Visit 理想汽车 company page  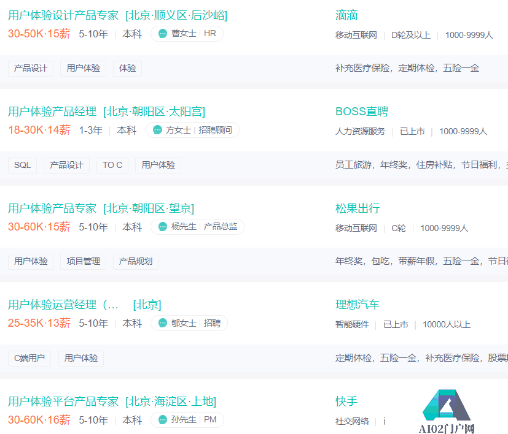(358, 305)
